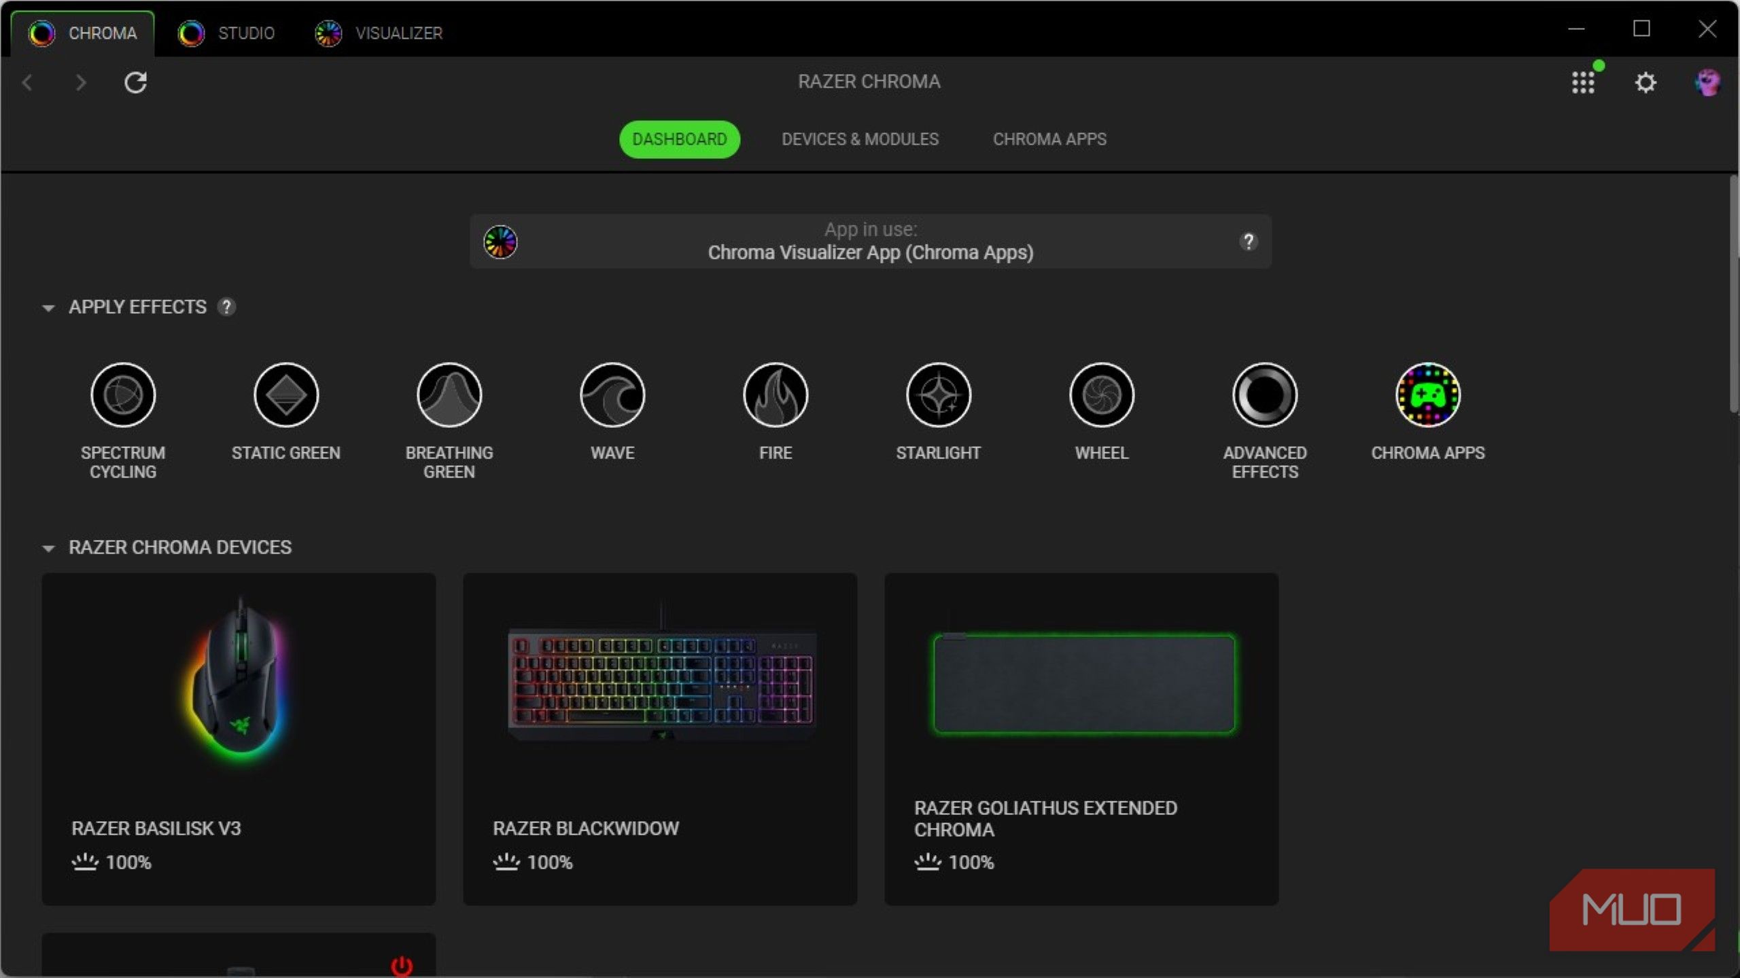
Task: Click the Chroma Visualizer app icon in banner
Action: click(500, 242)
